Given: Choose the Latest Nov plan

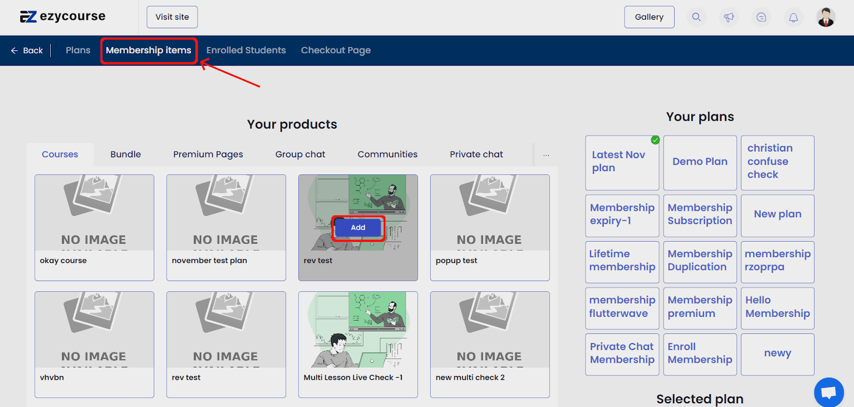Looking at the screenshot, I should [622, 163].
